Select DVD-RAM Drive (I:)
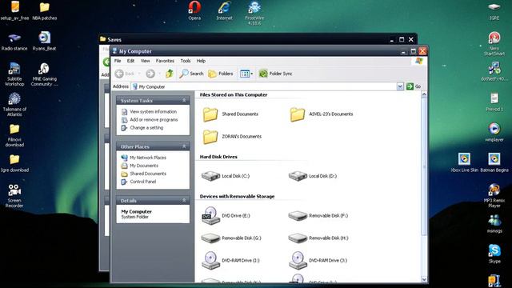The image size is (512, 288). click(230, 260)
